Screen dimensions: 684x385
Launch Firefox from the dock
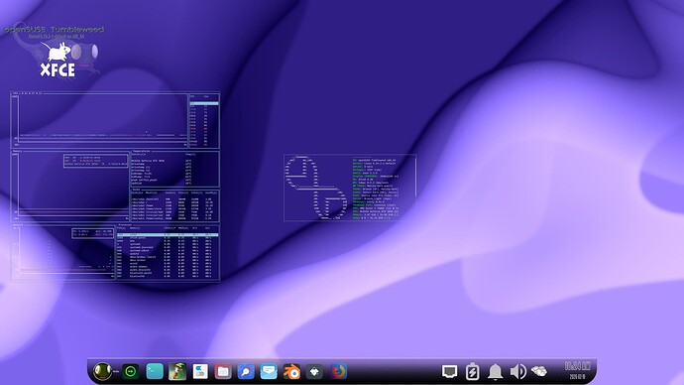coord(338,371)
